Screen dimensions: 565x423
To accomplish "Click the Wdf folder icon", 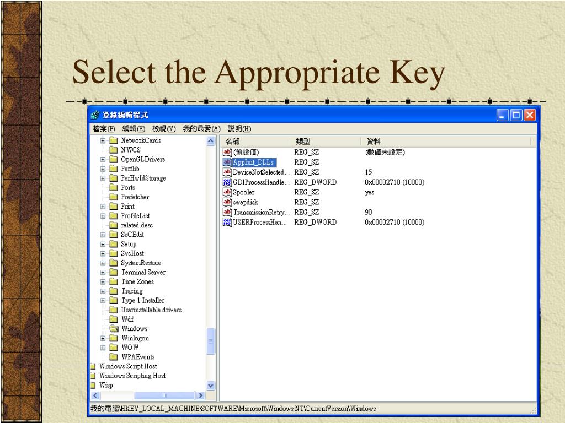I will (114, 319).
